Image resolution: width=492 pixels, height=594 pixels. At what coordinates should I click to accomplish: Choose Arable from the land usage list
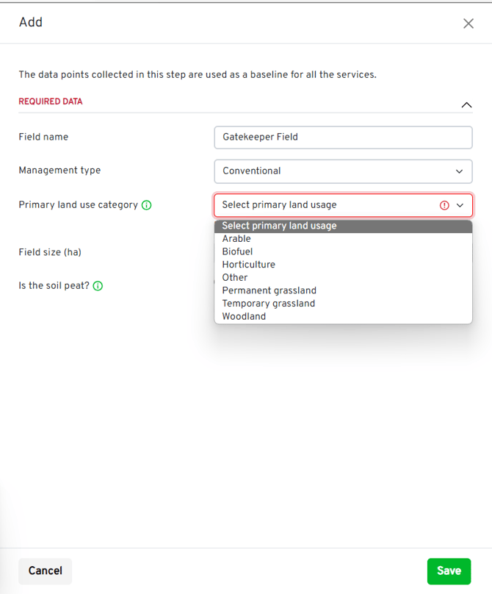(x=236, y=239)
